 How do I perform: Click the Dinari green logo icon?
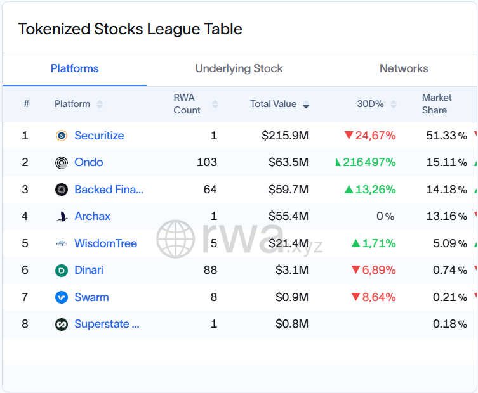[62, 270]
